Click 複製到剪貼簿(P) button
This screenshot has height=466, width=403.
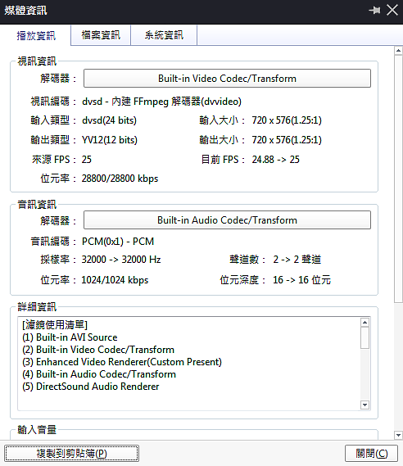71,454
